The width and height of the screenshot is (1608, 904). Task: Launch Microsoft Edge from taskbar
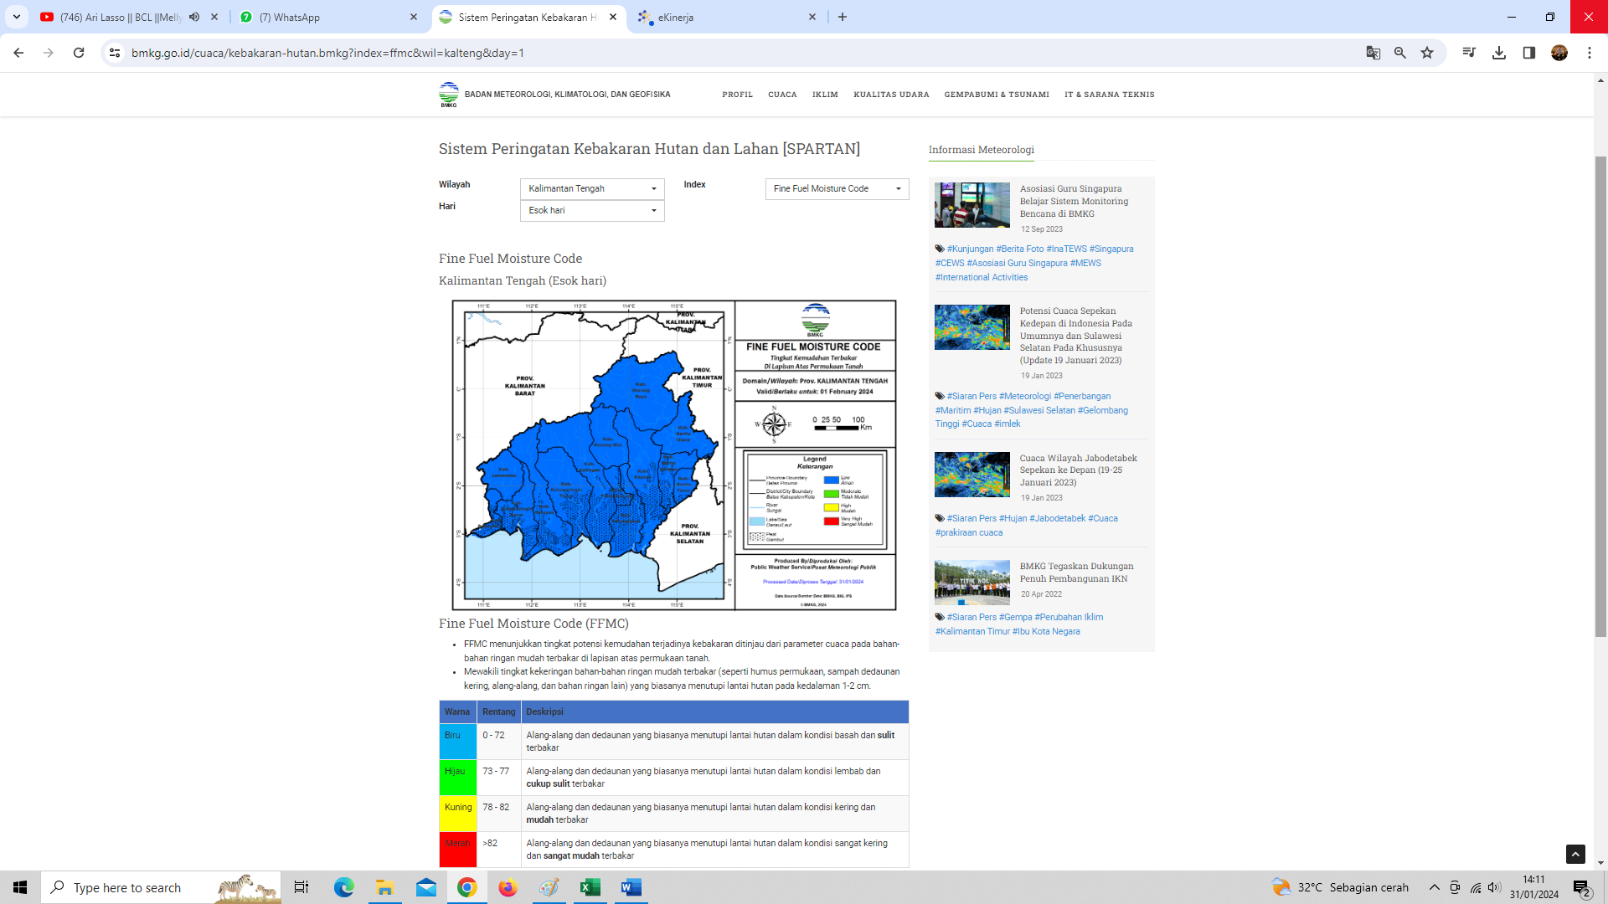[x=343, y=887]
